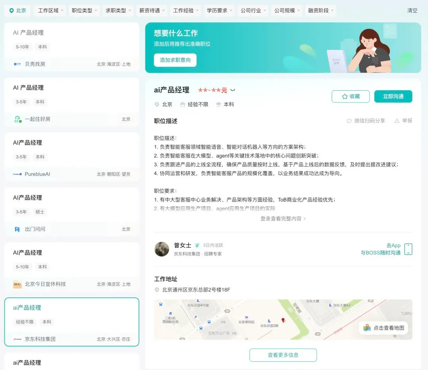The height and width of the screenshot is (370, 428).
Task: Expand the 融资阶段 filter dropdown
Action: 321,11
